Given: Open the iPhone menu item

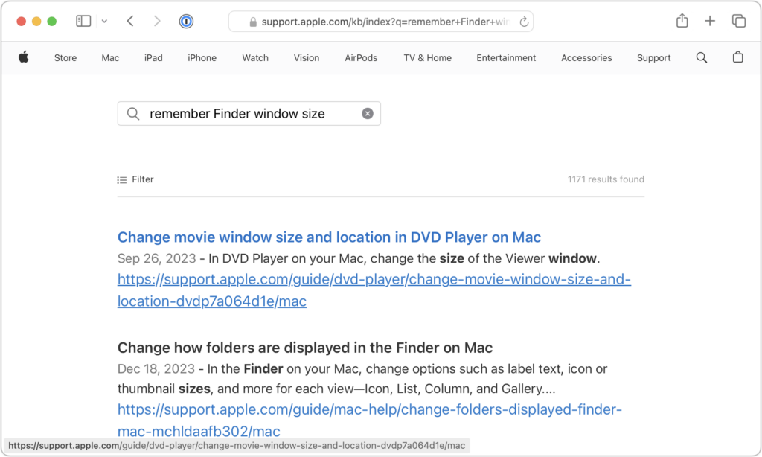Looking at the screenshot, I should coord(202,58).
